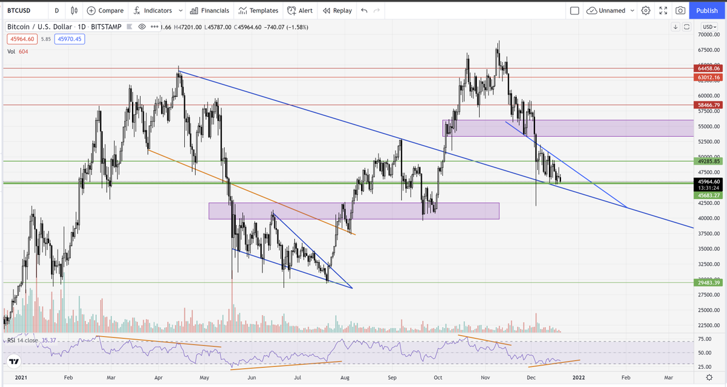The image size is (727, 387).
Task: Click the 29483.39 support price label
Action: 708,282
